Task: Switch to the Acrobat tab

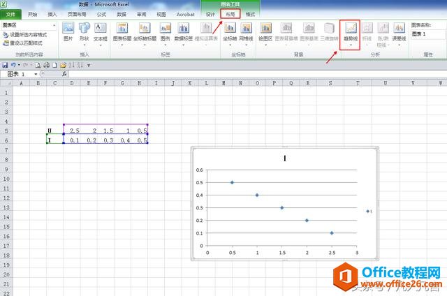Action: pos(186,14)
